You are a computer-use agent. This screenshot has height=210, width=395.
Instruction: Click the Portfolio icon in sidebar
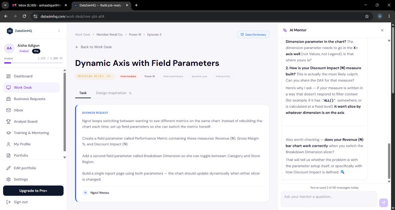(x=9, y=155)
